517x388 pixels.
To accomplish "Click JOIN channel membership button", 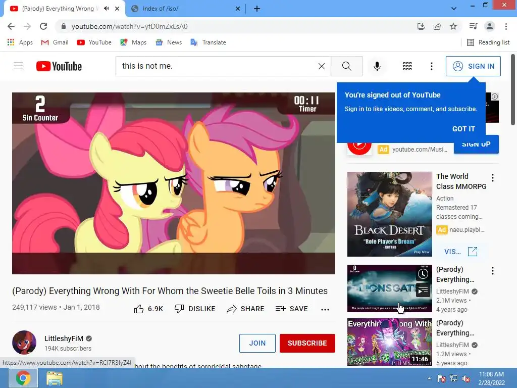I will [x=257, y=343].
